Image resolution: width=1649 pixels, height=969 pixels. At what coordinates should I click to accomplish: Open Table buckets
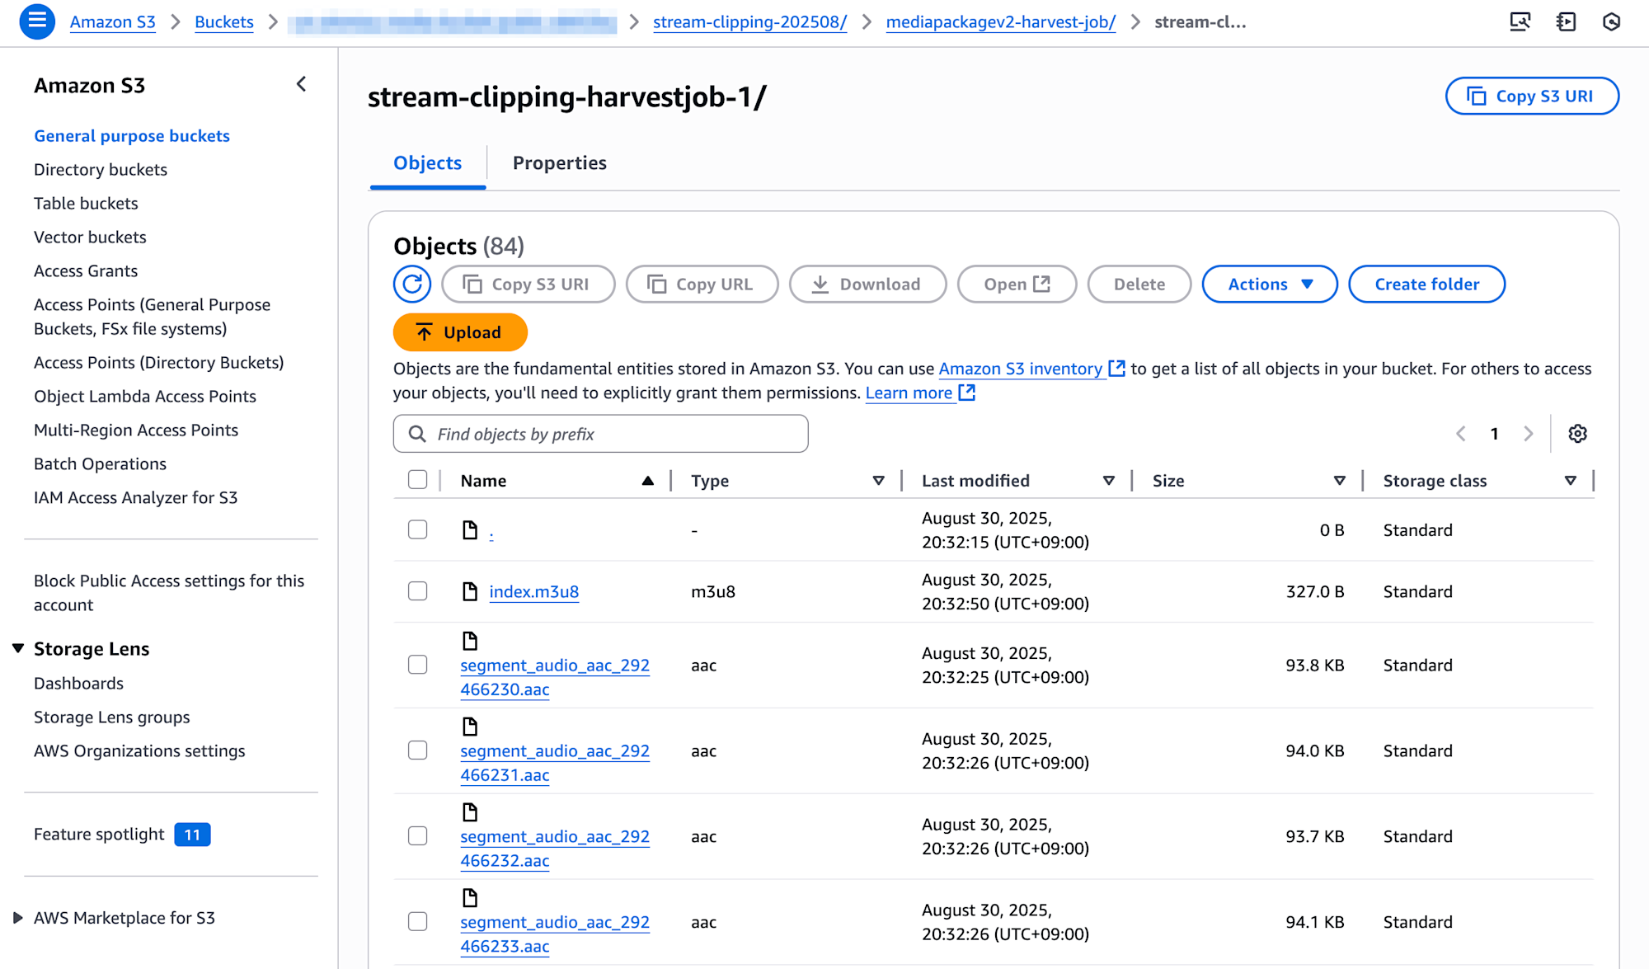tap(86, 204)
